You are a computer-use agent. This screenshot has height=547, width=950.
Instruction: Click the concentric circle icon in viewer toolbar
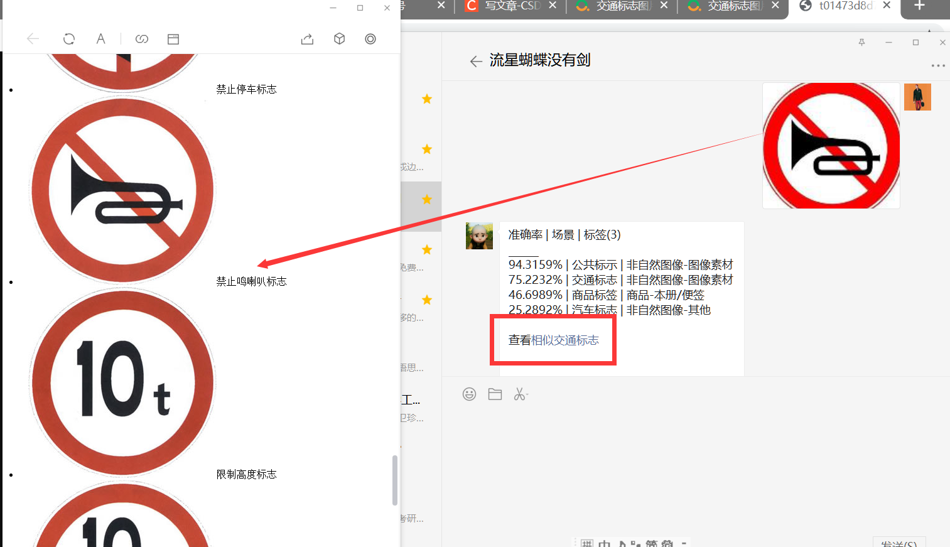tap(370, 39)
